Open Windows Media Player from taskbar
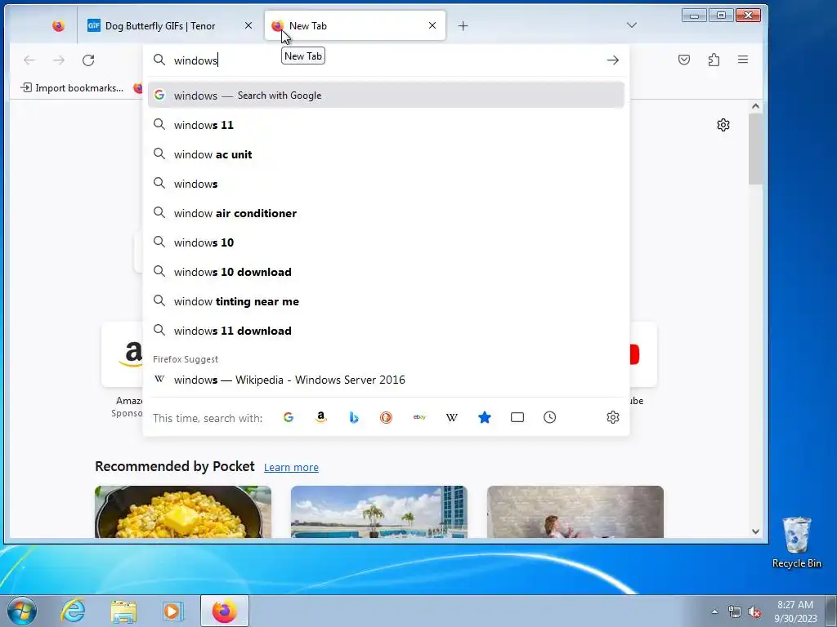This screenshot has height=627, width=837. pyautogui.click(x=172, y=611)
